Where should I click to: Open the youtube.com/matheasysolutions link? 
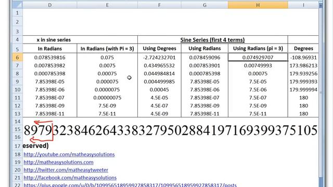click(x=69, y=154)
